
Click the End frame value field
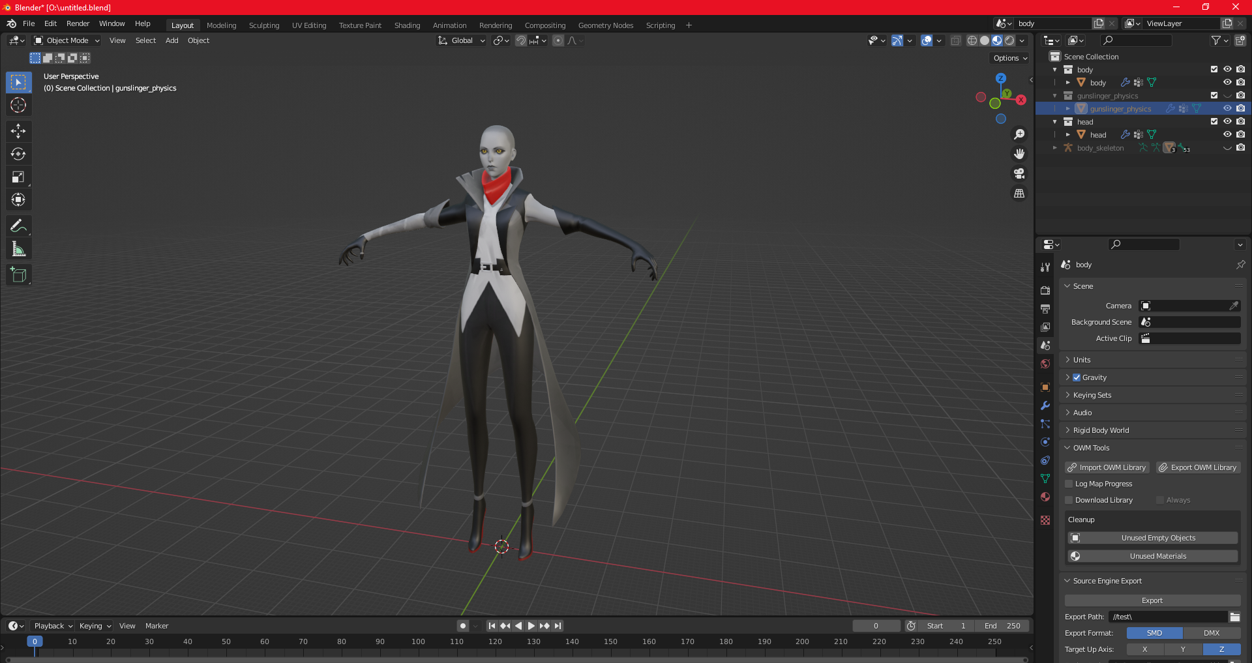click(1002, 626)
